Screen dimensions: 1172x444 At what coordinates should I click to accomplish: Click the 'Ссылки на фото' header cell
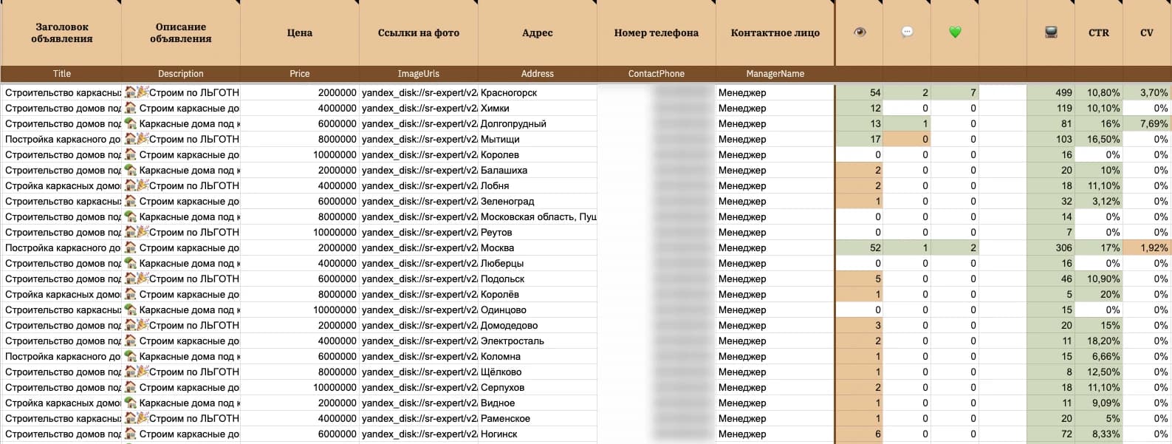click(x=419, y=33)
